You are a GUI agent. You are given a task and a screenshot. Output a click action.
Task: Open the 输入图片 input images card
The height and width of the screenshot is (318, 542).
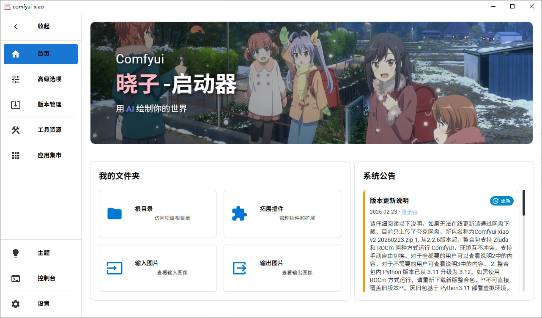[158, 268]
